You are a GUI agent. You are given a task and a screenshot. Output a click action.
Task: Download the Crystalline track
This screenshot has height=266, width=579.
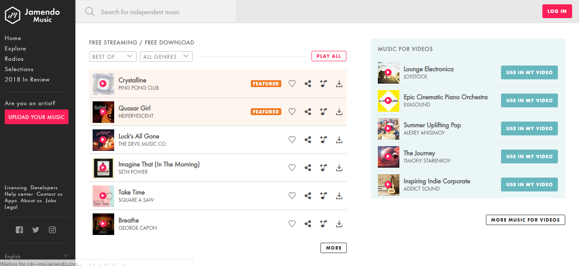(339, 84)
